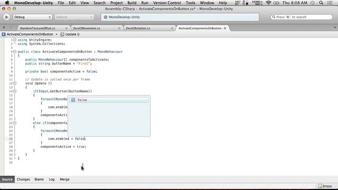
Task: Switch to Log view tab
Action: pos(52,179)
